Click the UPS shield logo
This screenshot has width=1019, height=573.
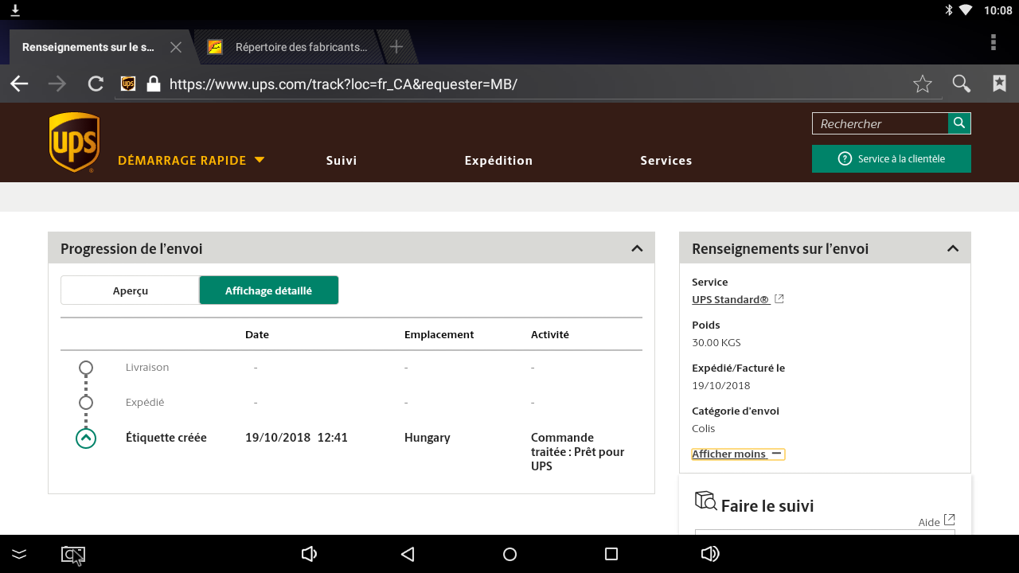click(x=74, y=142)
